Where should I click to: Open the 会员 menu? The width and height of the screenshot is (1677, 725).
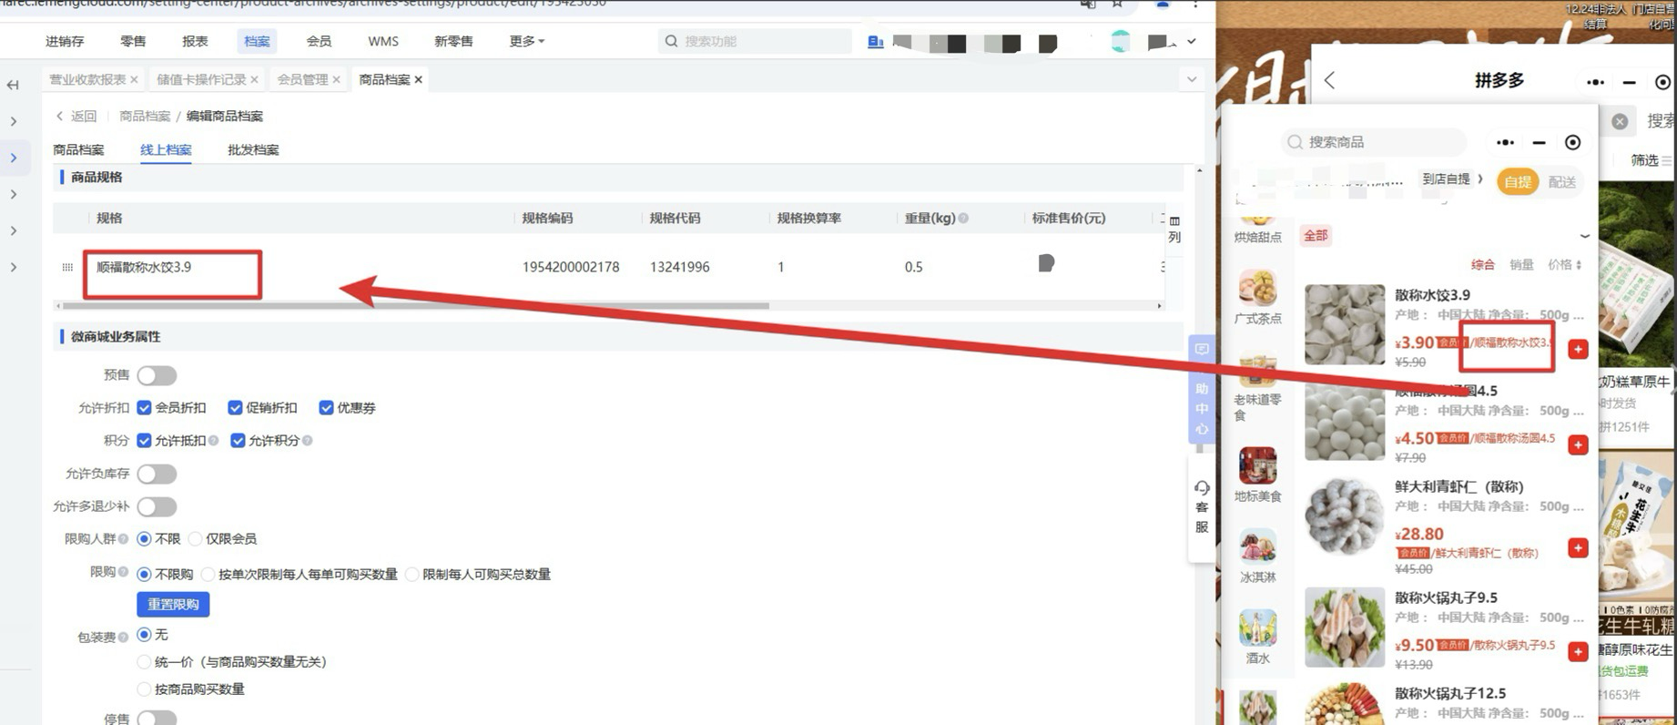point(319,41)
